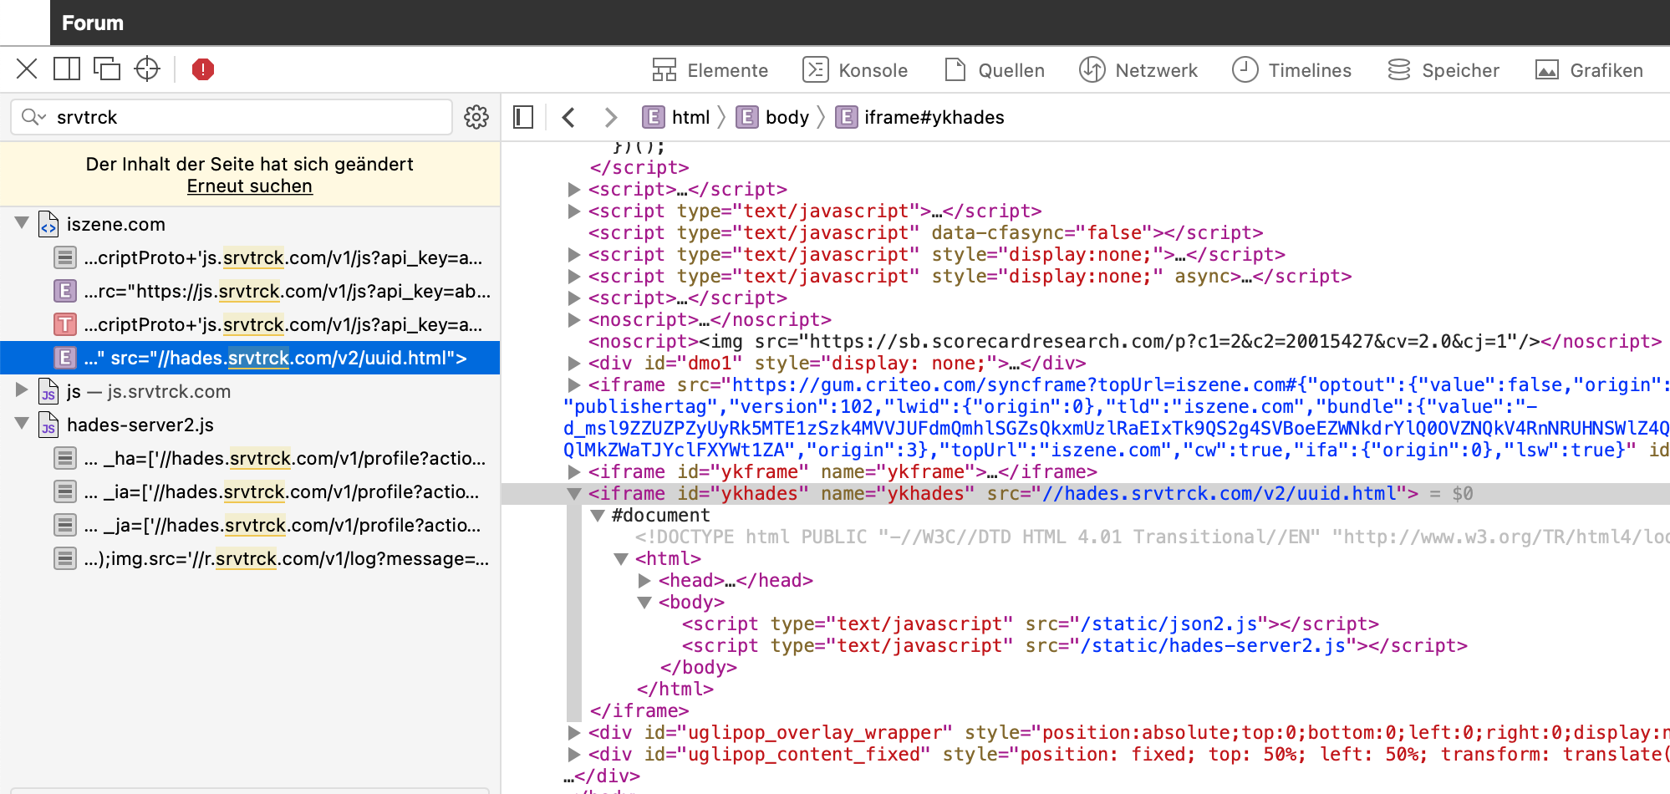
Task: Toggle the navigation sidebar icon
Action: [523, 118]
